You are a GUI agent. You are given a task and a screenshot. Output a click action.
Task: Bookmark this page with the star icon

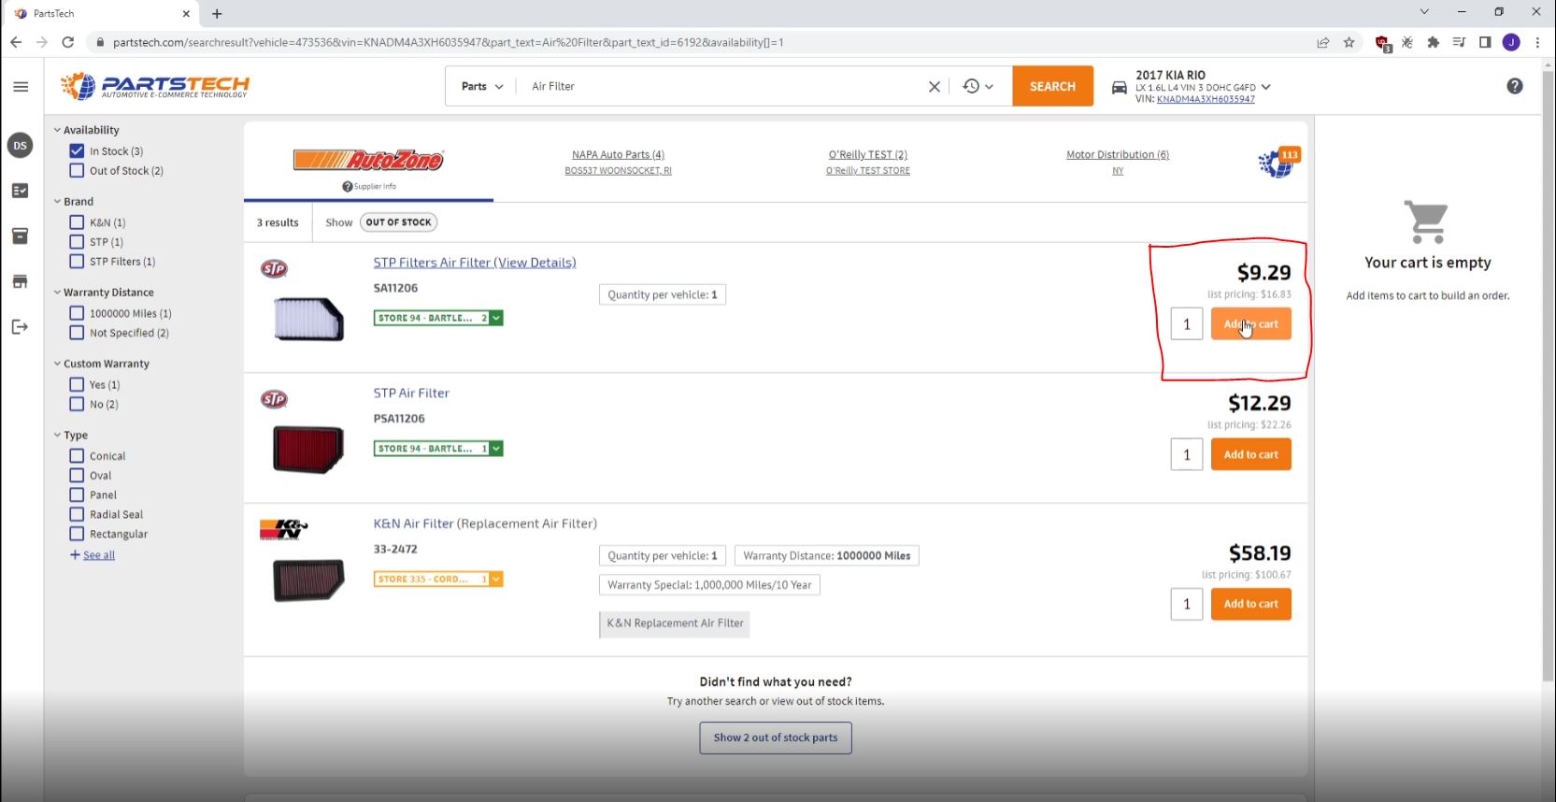pyautogui.click(x=1349, y=42)
